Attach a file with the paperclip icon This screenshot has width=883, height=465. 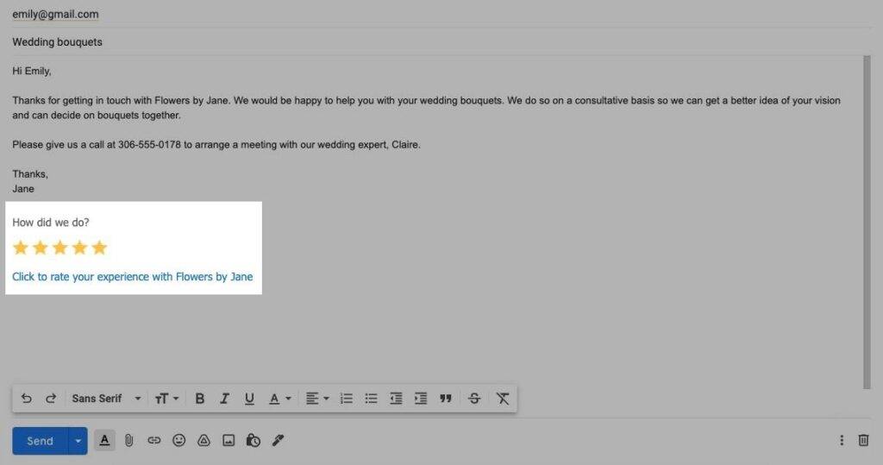(128, 441)
